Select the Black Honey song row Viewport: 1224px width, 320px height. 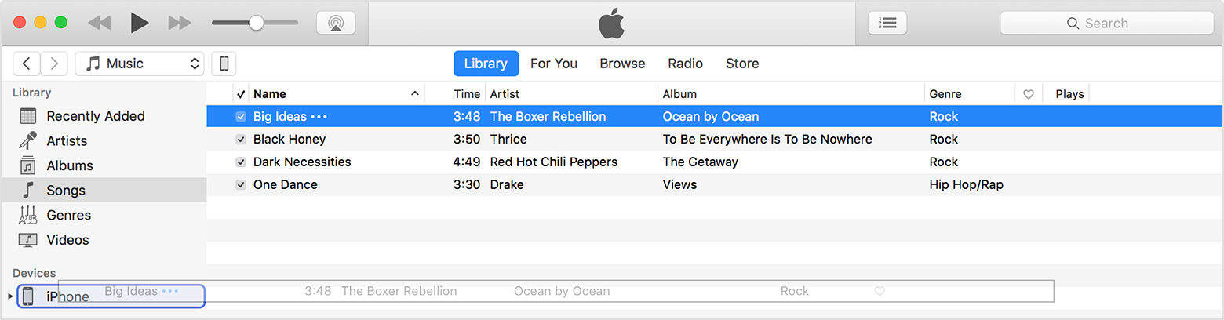(714, 139)
